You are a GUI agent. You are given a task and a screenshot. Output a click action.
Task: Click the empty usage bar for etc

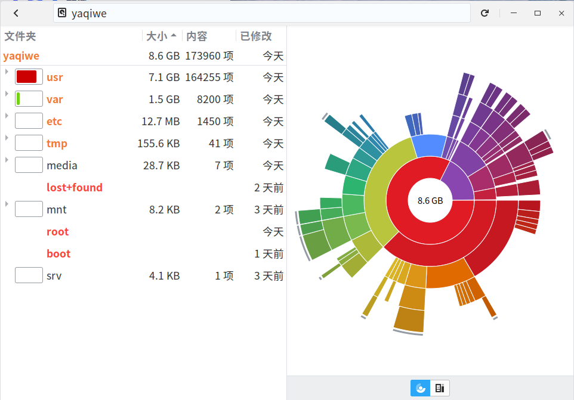29,120
